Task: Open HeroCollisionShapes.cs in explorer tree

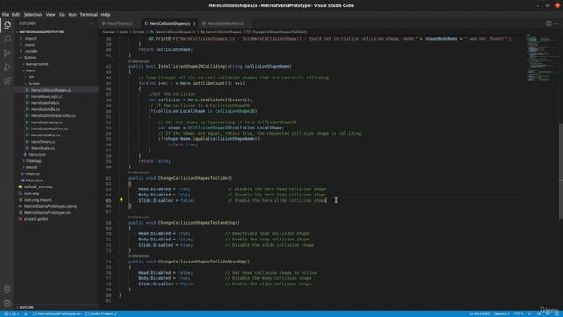Action: click(51, 90)
